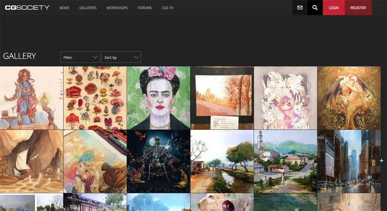
Task: View the golden winged figures on tree thumbnail
Action: point(349,98)
